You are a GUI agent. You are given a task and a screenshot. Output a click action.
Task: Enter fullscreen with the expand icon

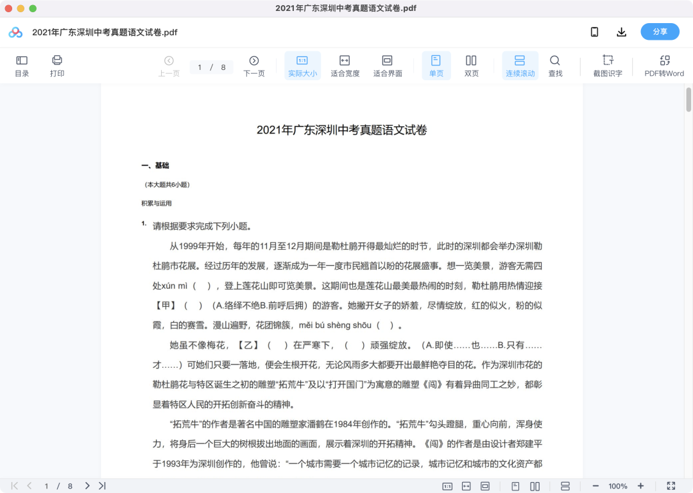[x=671, y=486]
